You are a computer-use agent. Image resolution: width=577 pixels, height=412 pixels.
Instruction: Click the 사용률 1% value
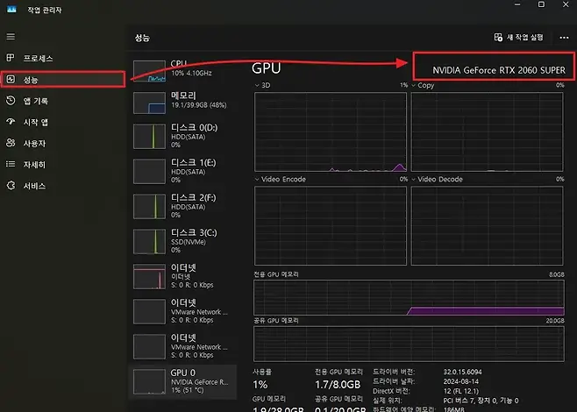(260, 385)
